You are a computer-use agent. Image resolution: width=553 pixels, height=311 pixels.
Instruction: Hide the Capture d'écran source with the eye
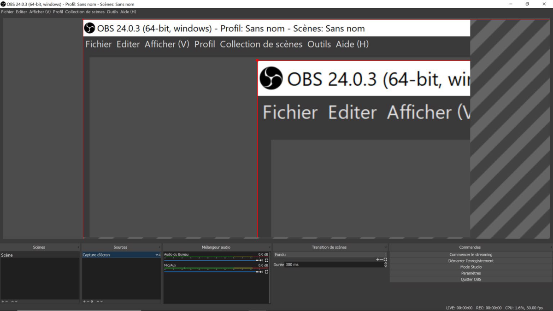click(157, 255)
